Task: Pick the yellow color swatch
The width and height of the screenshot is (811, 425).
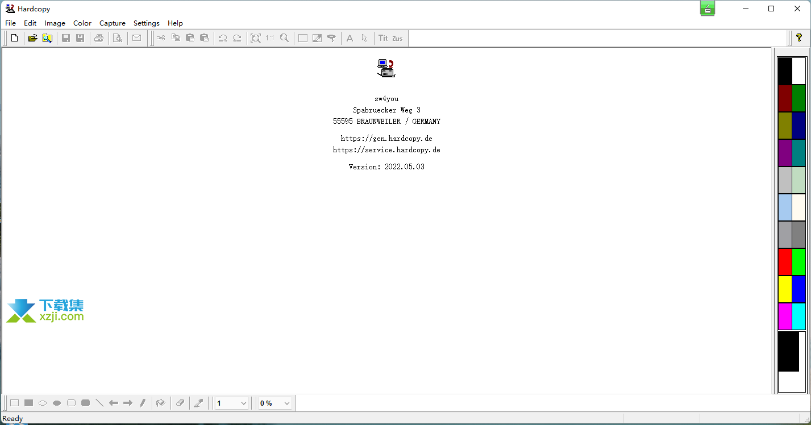Action: [785, 289]
